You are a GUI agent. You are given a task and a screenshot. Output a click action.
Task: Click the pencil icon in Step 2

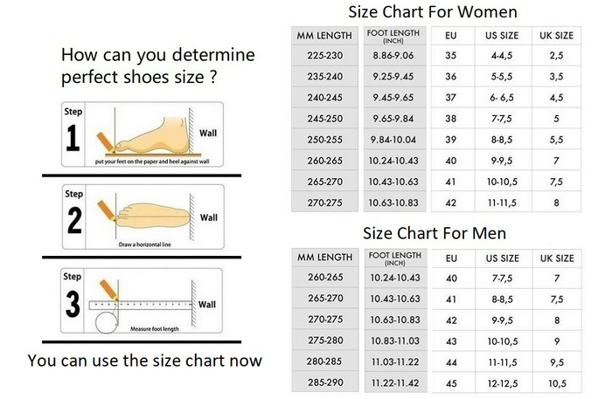107,209
